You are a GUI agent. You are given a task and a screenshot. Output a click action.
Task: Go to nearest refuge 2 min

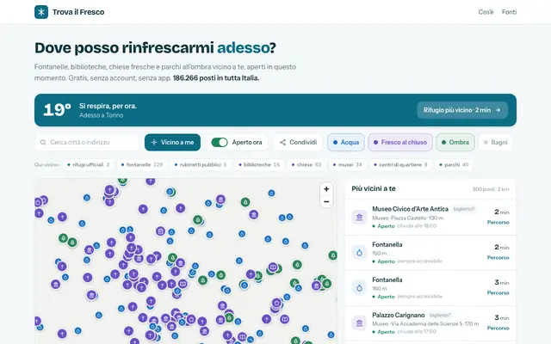click(462, 110)
